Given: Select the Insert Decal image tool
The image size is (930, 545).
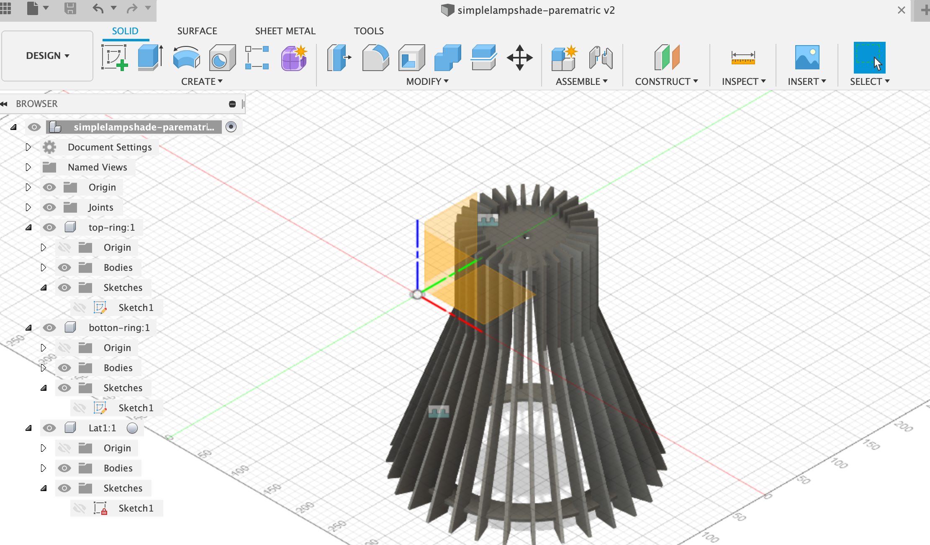Looking at the screenshot, I should tap(807, 57).
